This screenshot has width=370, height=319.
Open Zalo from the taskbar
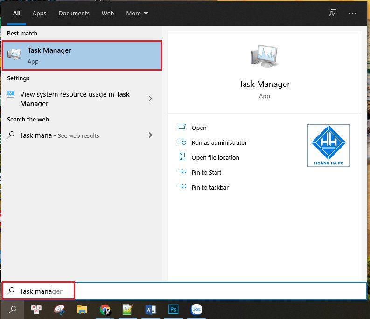point(196,309)
